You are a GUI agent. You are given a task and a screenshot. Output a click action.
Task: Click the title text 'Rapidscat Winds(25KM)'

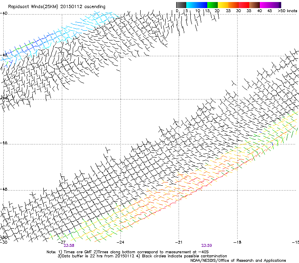pyautogui.click(x=33, y=7)
